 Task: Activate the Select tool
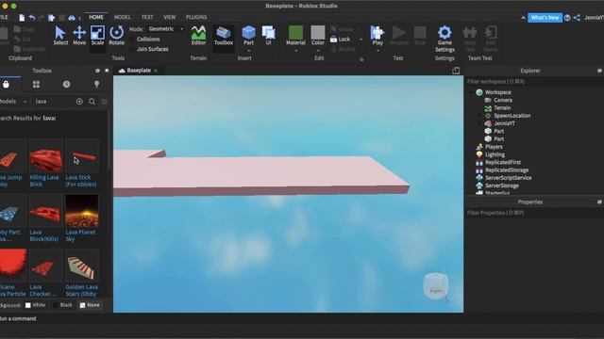[60, 36]
